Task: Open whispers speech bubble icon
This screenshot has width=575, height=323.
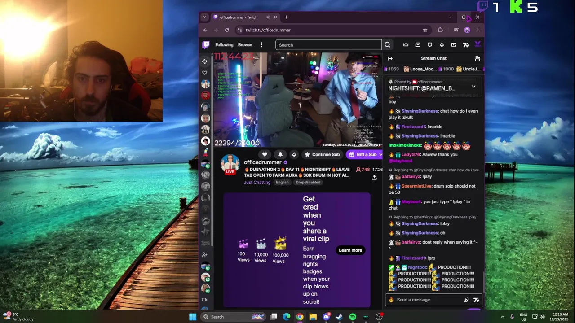Action: point(430,45)
